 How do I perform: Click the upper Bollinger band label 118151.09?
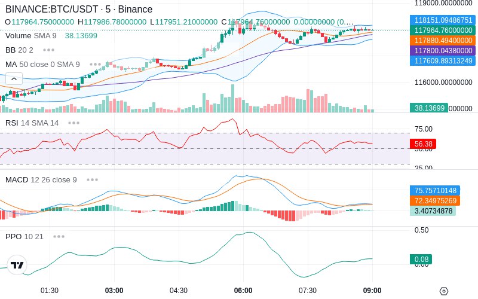pyautogui.click(x=443, y=20)
